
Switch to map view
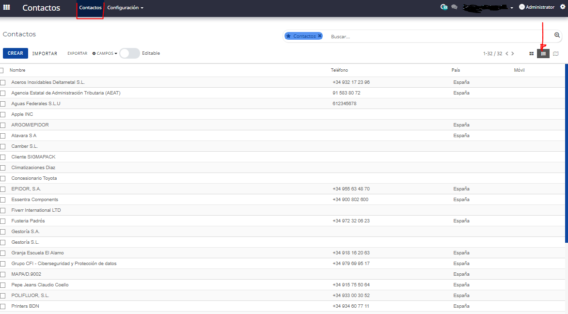pyautogui.click(x=556, y=54)
